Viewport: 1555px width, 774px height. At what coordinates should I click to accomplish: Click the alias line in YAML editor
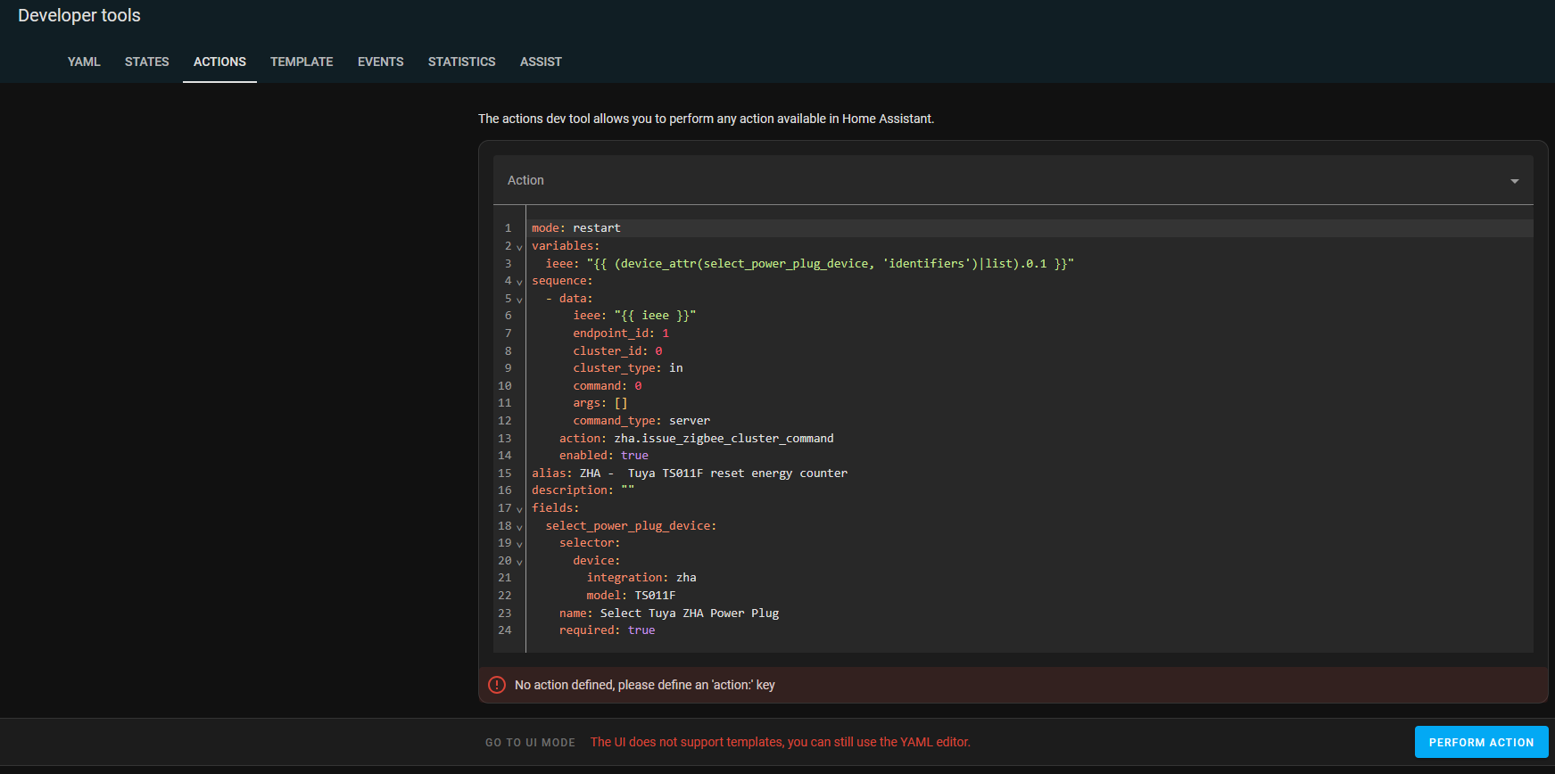click(689, 473)
